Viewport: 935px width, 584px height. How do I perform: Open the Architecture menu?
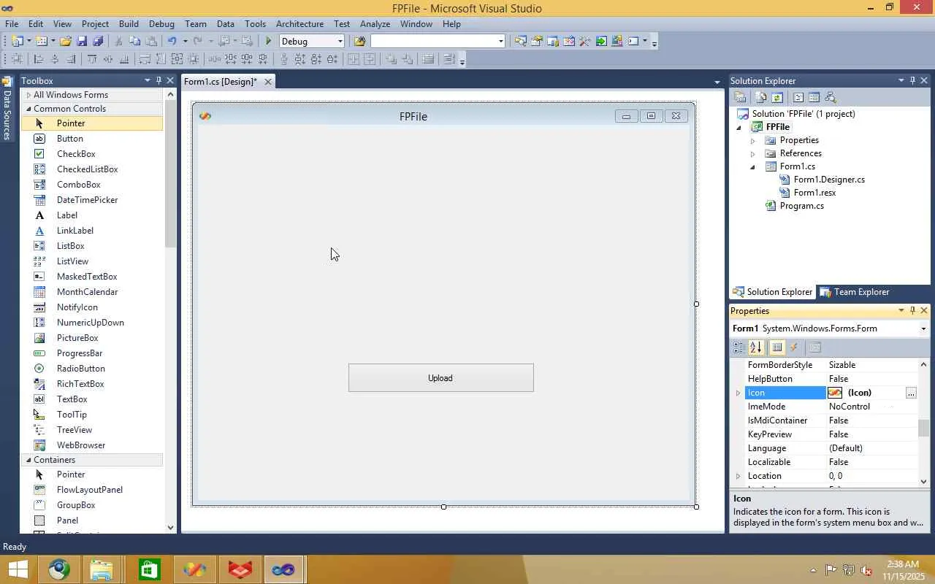tap(299, 24)
